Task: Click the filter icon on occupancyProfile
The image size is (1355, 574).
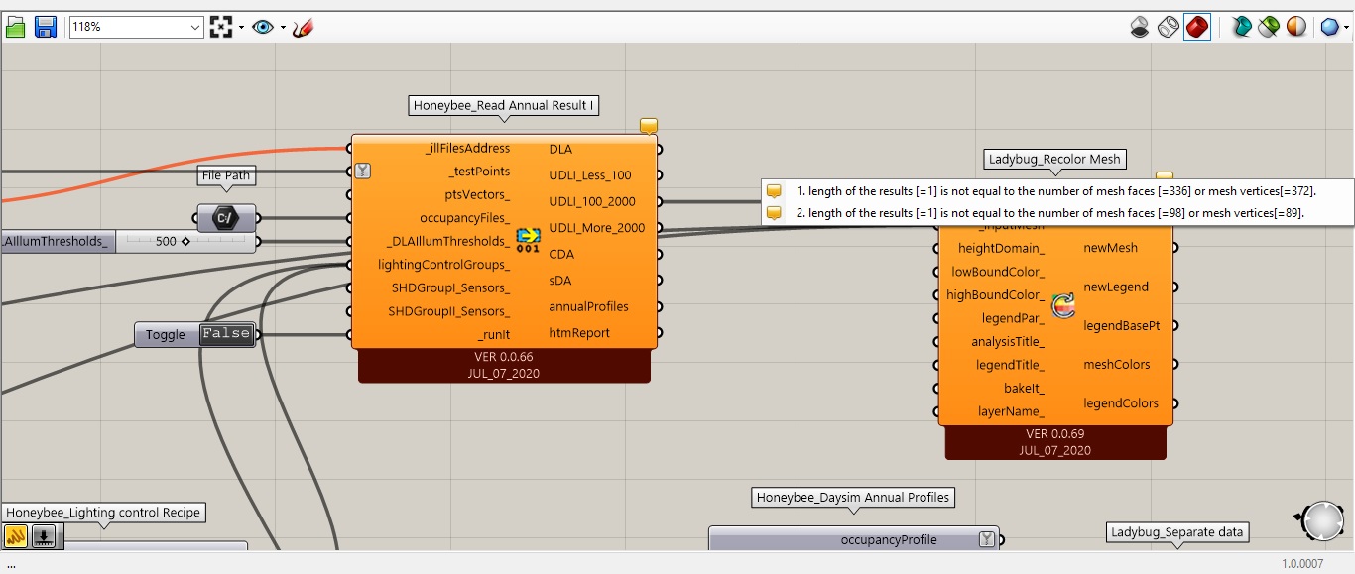Action: point(987,539)
